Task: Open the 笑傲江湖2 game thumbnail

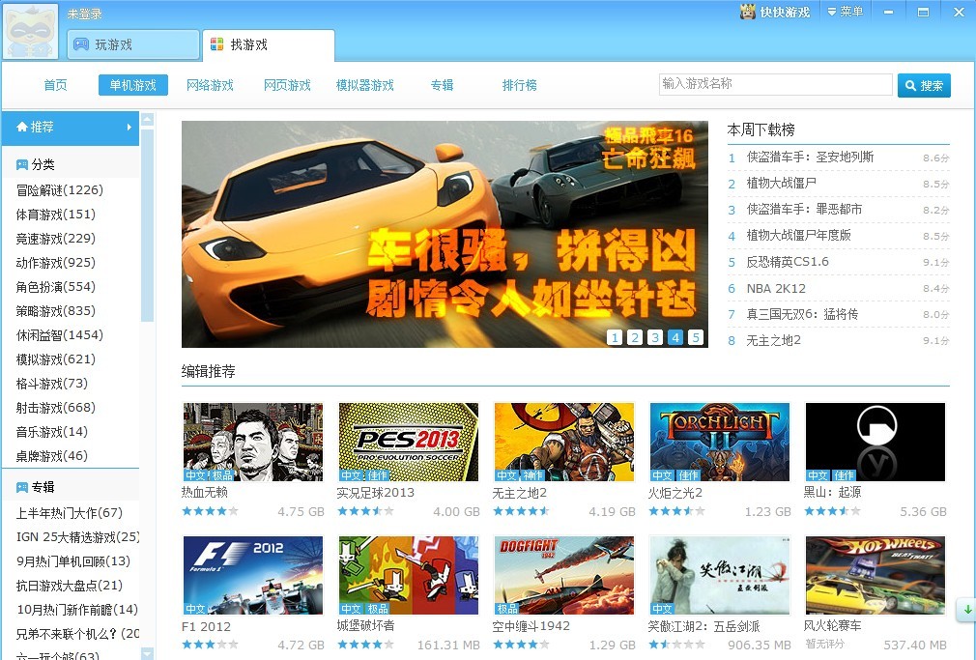Action: [720, 575]
